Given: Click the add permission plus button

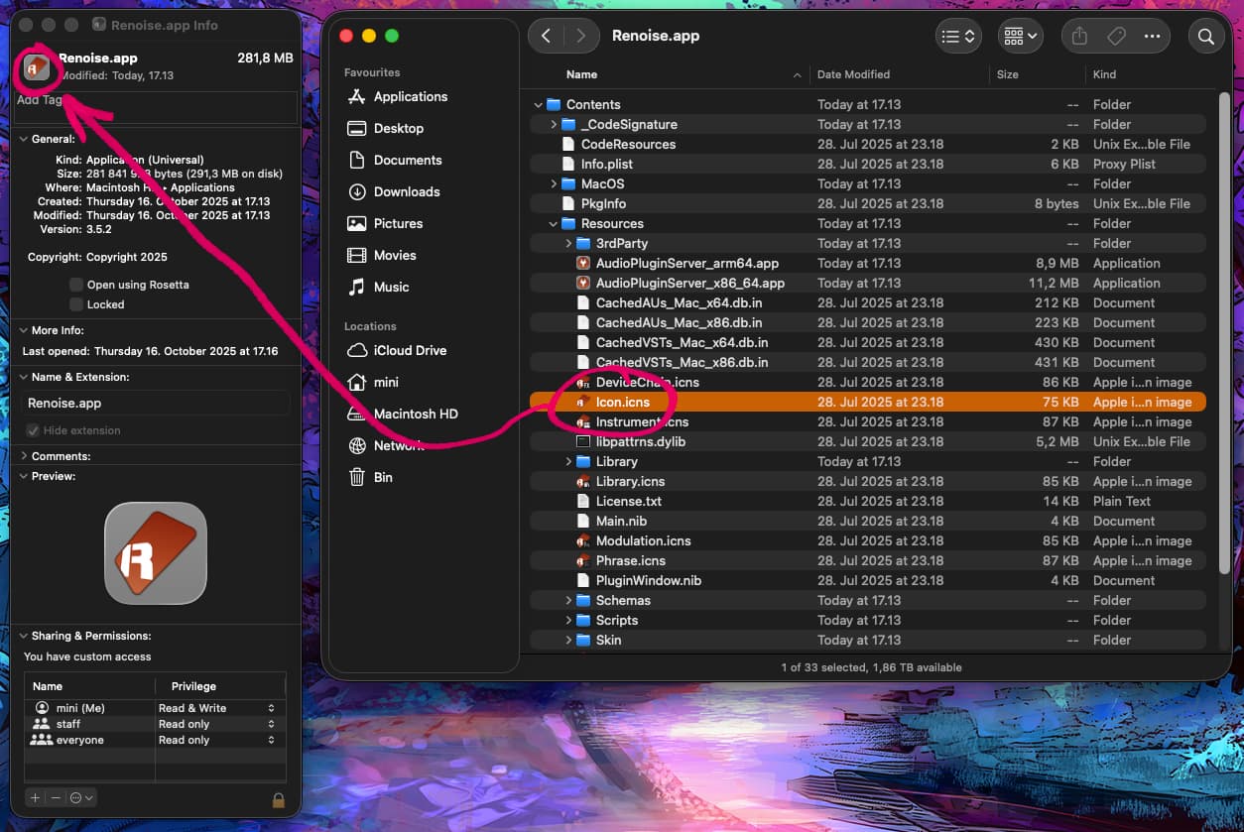Looking at the screenshot, I should (35, 797).
